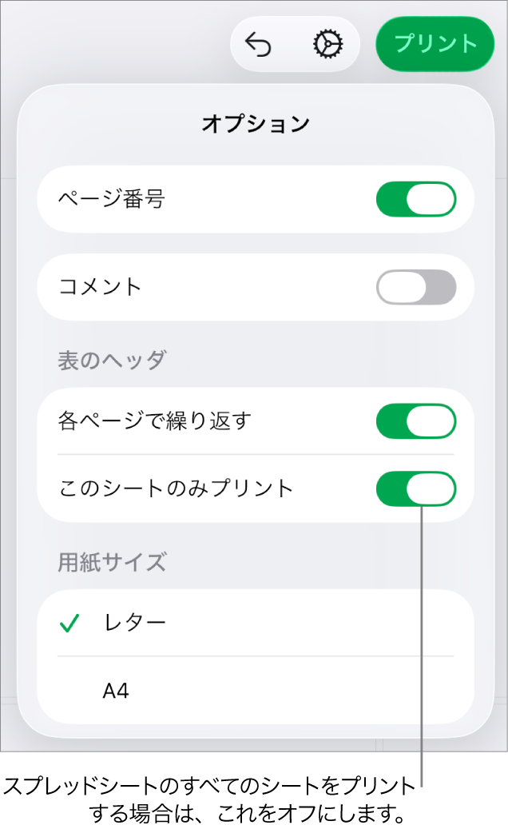The image size is (508, 829).
Task: Enable the コメント switch
Action: [x=417, y=288]
